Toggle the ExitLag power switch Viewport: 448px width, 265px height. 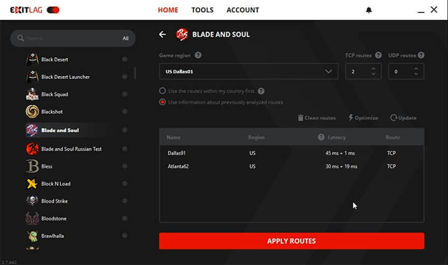54,10
